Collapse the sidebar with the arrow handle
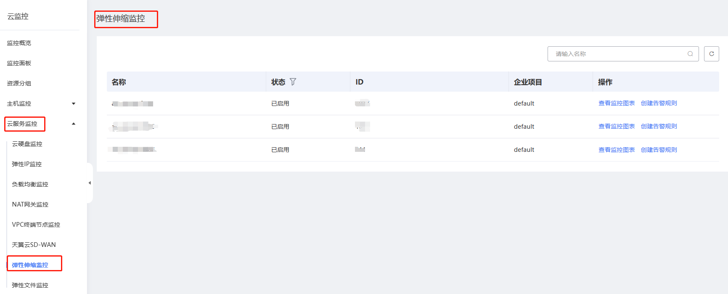Image resolution: width=728 pixels, height=294 pixels. click(90, 183)
